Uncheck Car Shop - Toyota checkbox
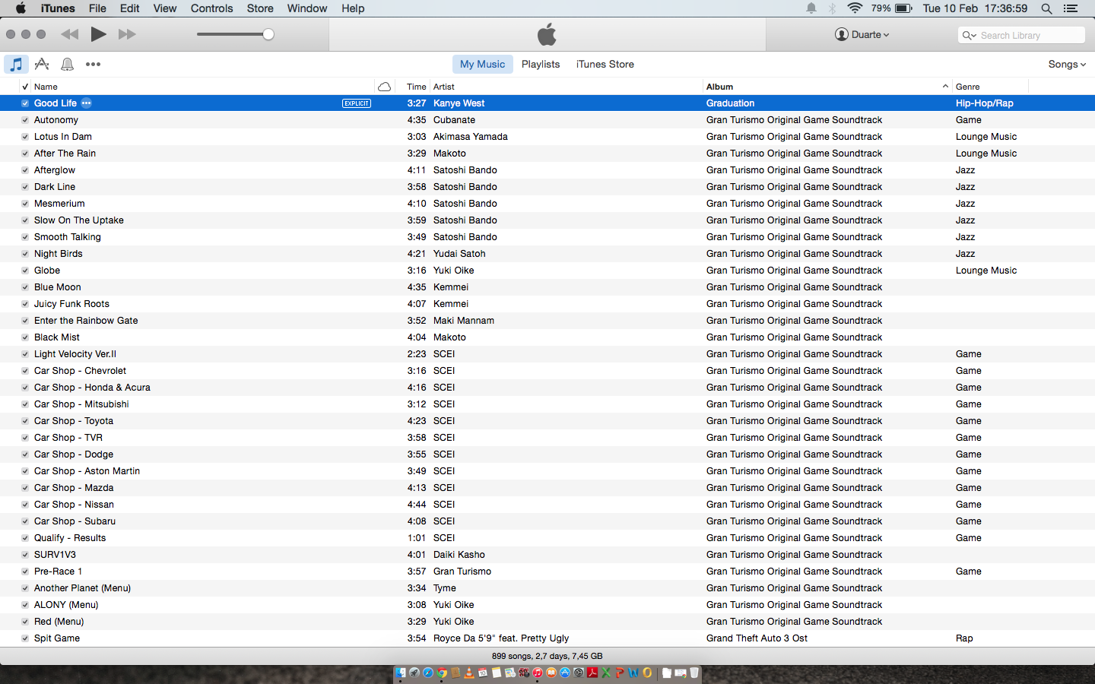Screen dimensions: 1095x684 pos(25,421)
